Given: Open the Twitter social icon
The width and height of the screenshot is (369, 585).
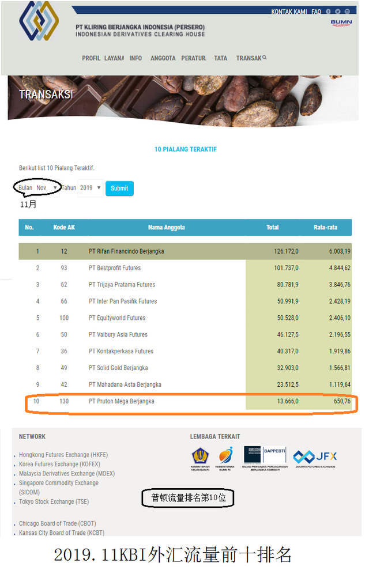Looking at the screenshot, I should coord(338,12).
